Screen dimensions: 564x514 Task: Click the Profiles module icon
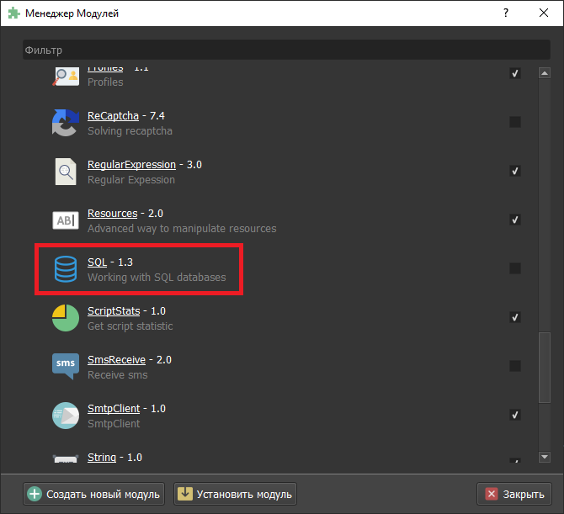[x=65, y=76]
